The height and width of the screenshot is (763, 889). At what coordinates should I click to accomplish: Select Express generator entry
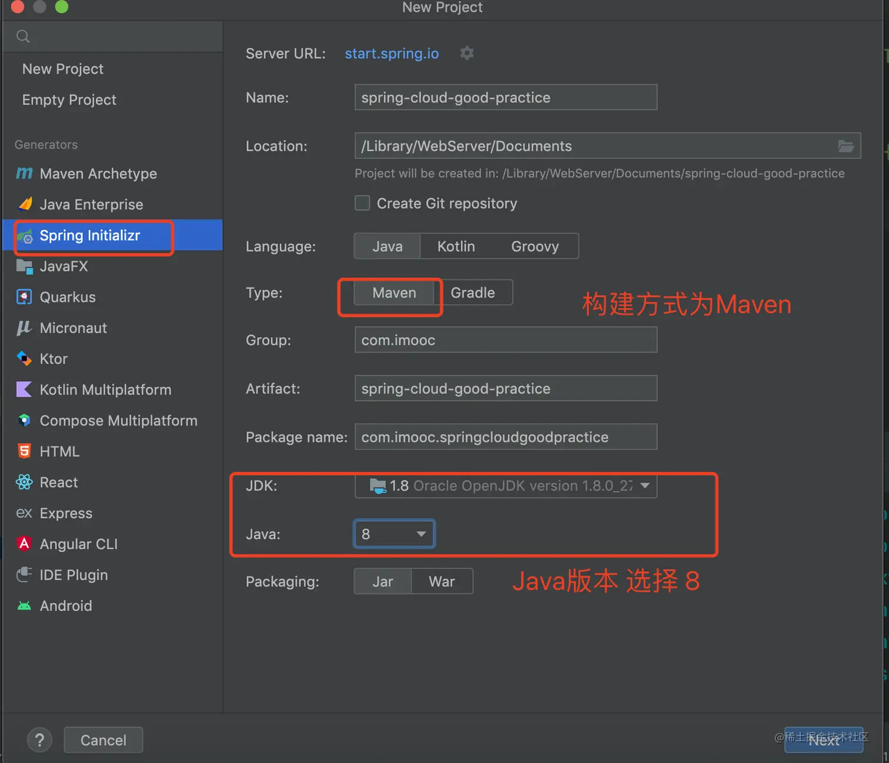pos(113,513)
